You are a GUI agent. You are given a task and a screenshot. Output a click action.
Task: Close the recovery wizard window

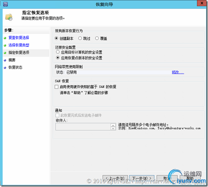pos(202,3)
